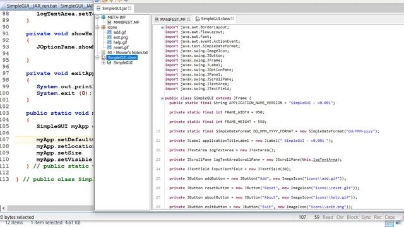Click the large icons view button in Explorer

pyautogui.click(x=398, y=223)
